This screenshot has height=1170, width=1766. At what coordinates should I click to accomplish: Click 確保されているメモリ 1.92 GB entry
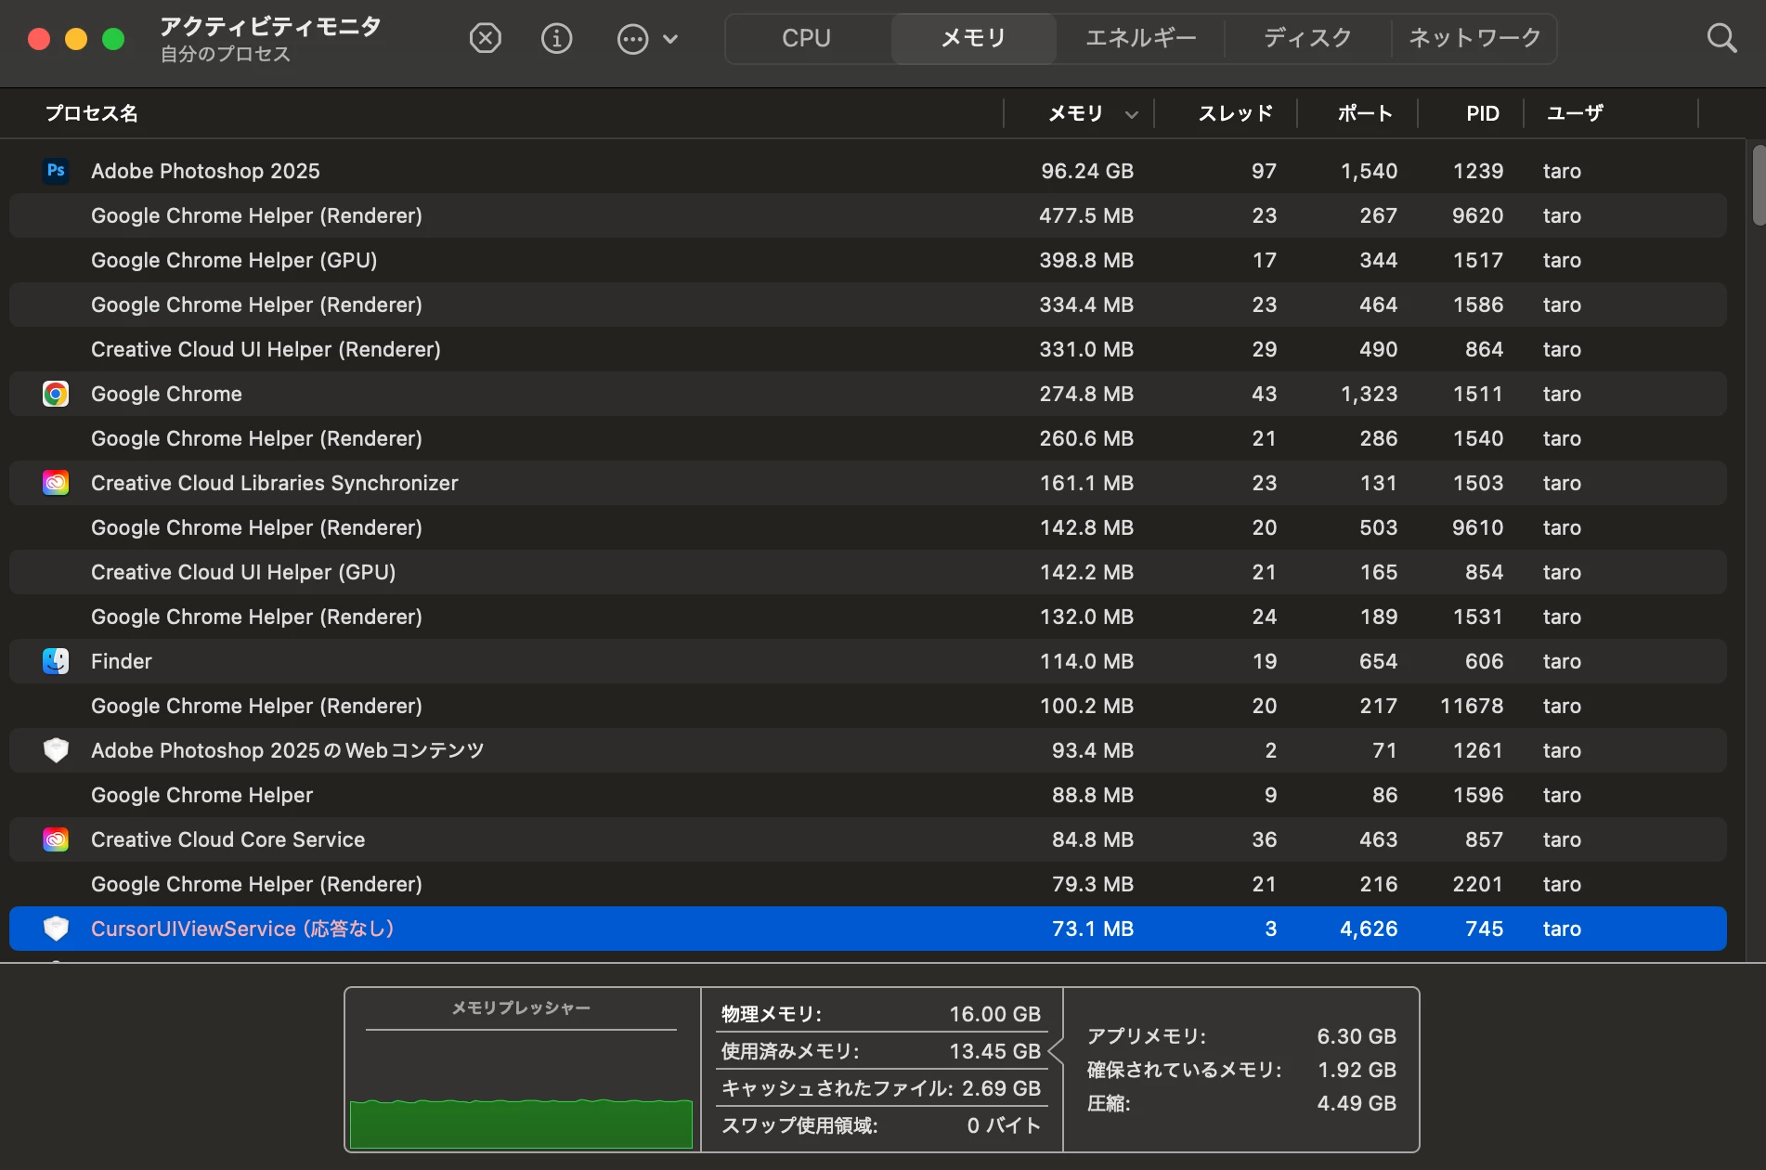1241,1070
